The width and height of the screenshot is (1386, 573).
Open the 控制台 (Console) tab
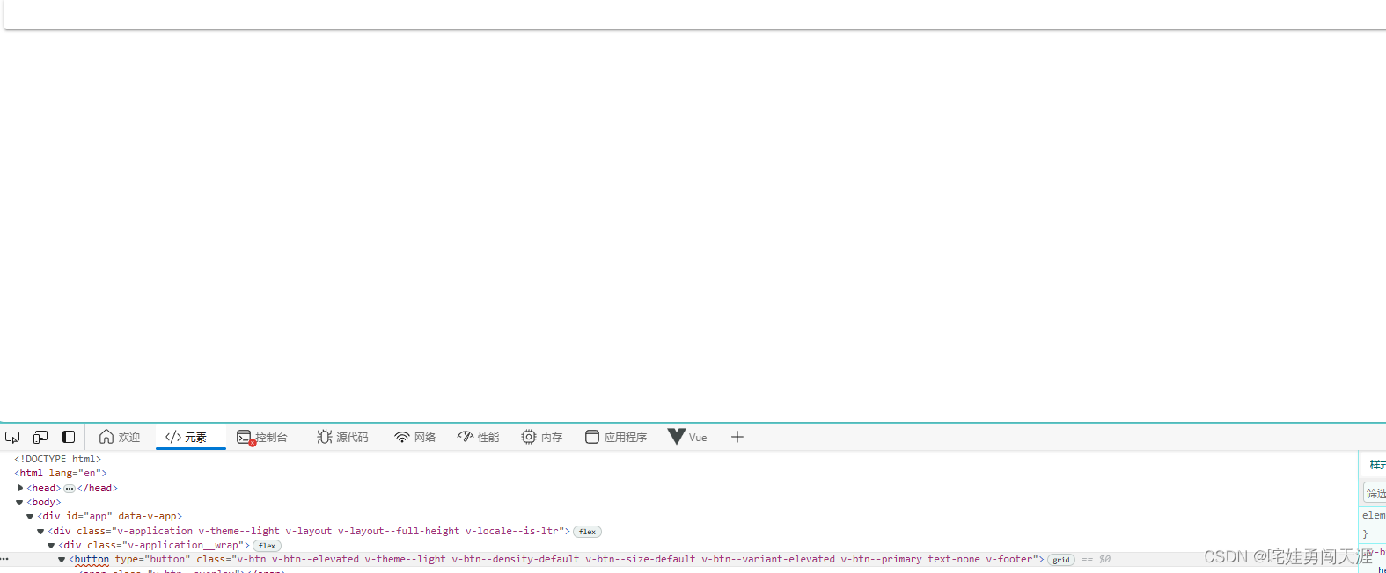[x=261, y=437]
